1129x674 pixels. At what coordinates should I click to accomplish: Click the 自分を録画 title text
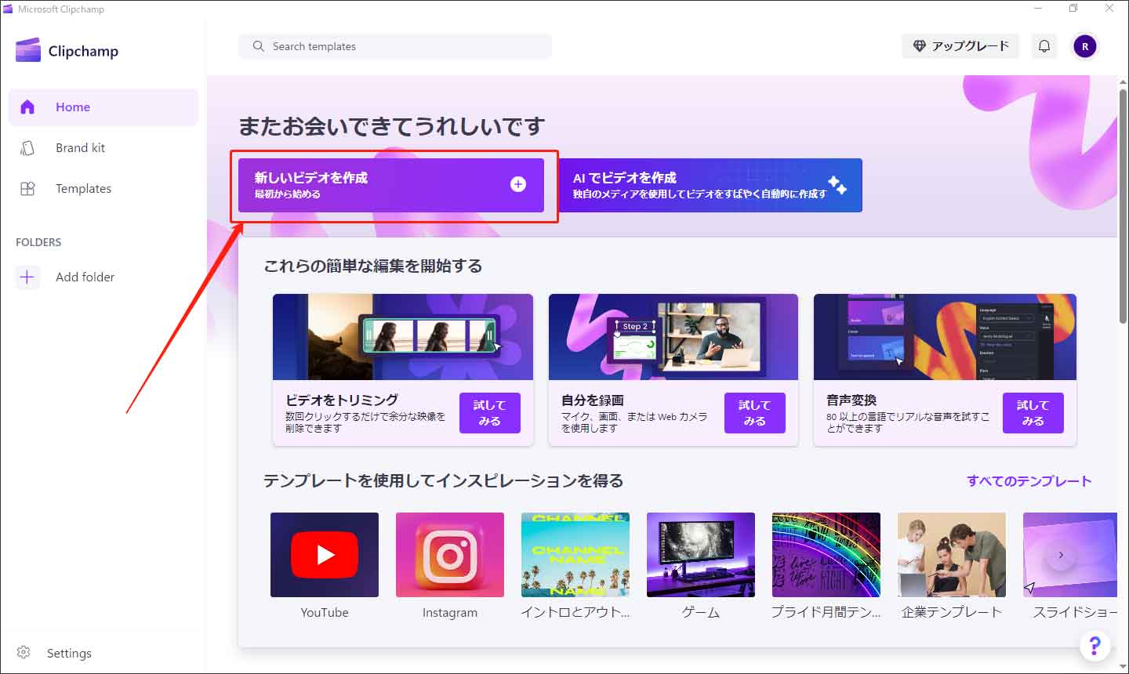[593, 400]
